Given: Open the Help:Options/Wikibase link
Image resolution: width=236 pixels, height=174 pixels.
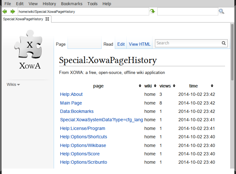Looking at the screenshot, I should tap(83, 145).
